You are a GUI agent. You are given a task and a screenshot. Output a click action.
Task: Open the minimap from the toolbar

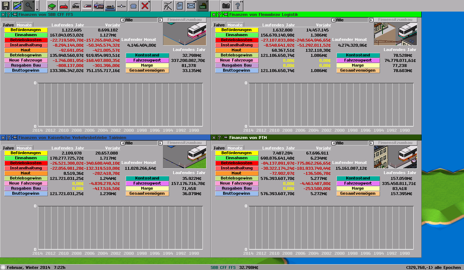17,5
